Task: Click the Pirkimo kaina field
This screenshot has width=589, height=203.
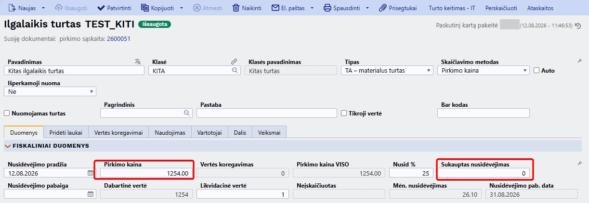Action: click(x=146, y=173)
